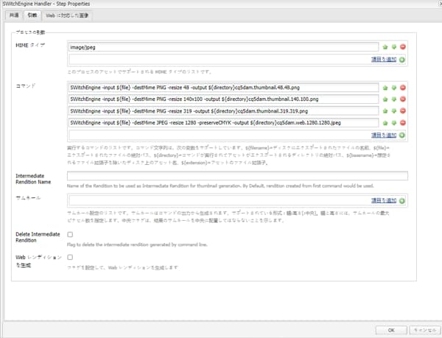
Task: Toggle the generate Web rendition checkbox
Action: point(70,258)
